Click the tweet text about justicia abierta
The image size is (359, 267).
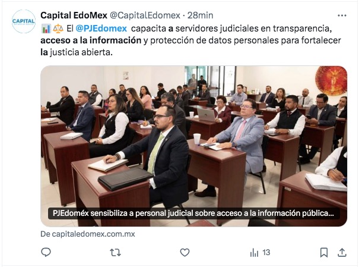pos(190,40)
